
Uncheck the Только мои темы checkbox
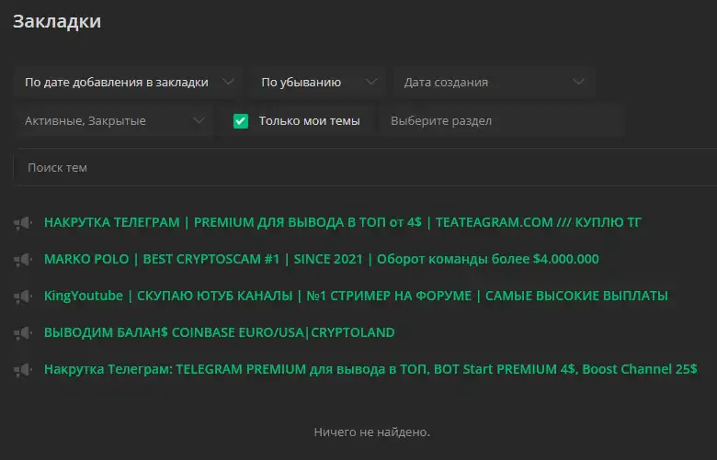(241, 121)
